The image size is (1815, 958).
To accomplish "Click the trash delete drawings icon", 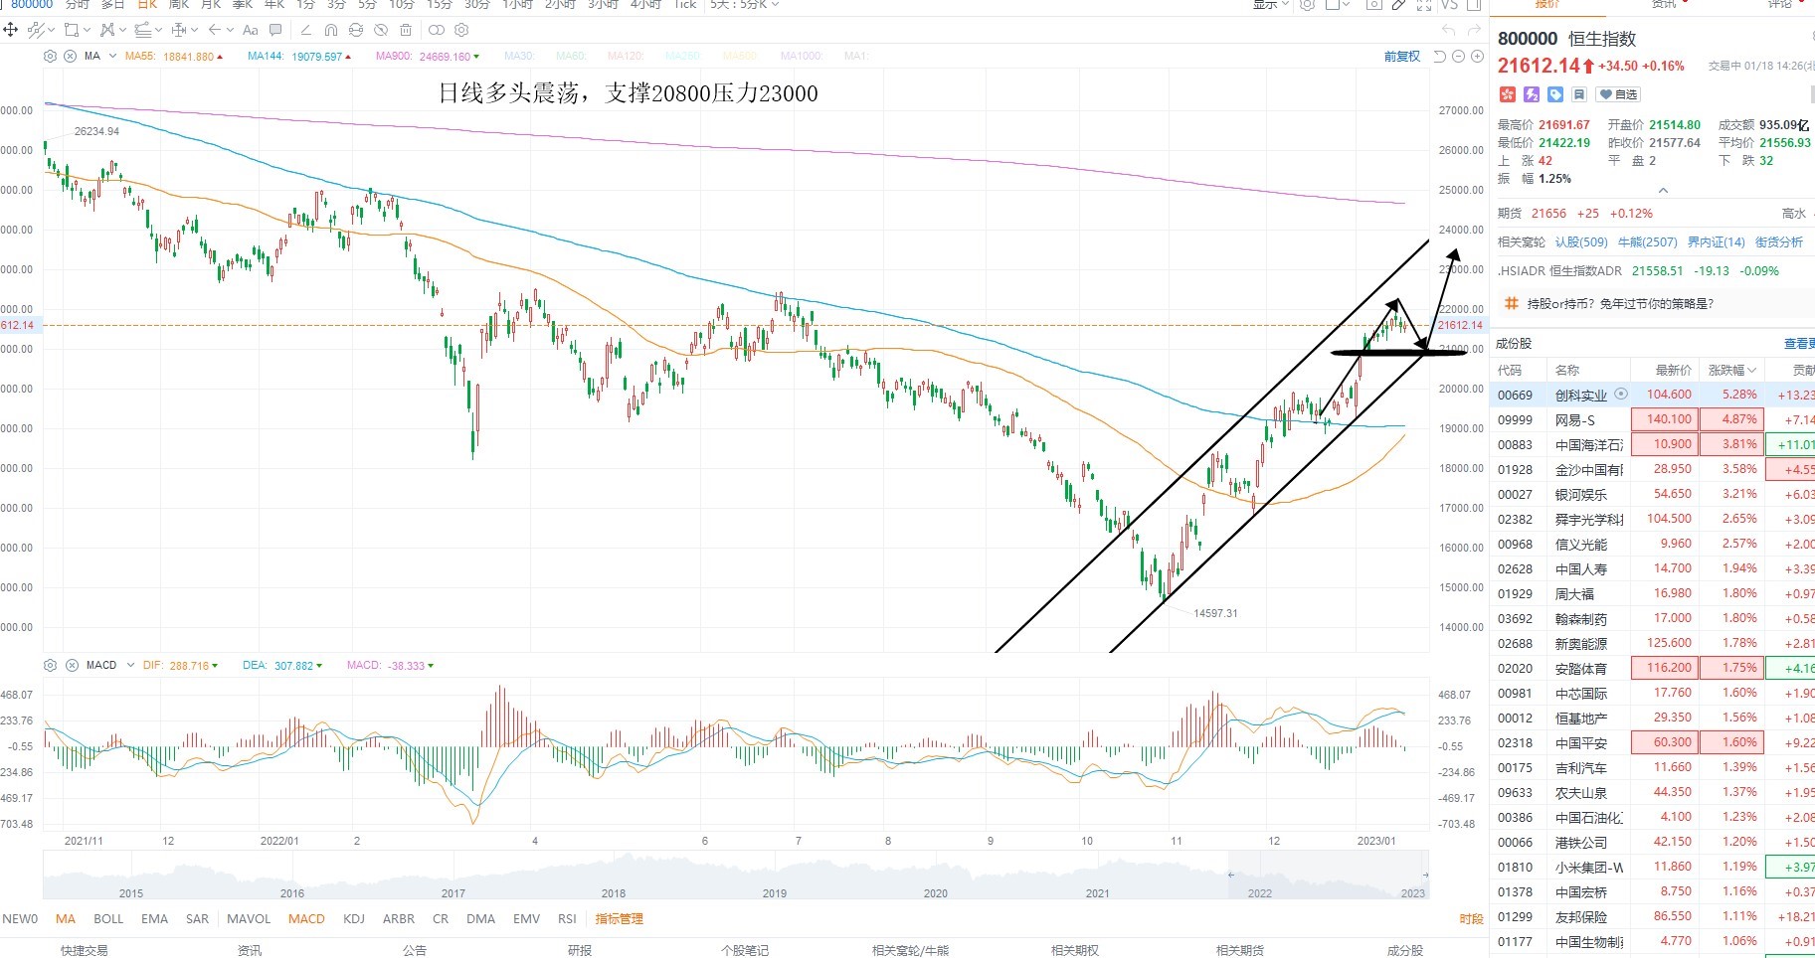I will click(x=406, y=30).
